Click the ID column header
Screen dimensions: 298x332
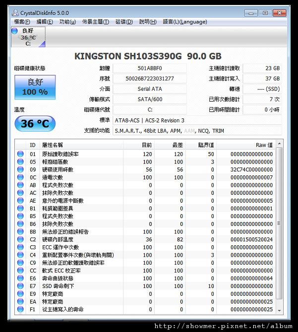[33, 145]
